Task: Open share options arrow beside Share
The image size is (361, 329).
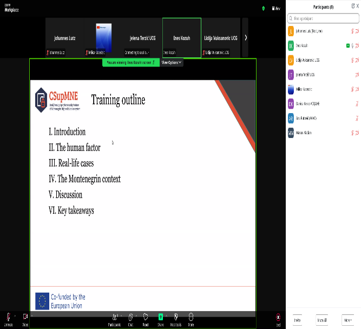Action: click(166, 316)
